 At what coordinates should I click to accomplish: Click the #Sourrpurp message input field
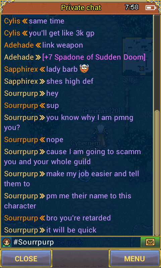tap(76, 242)
